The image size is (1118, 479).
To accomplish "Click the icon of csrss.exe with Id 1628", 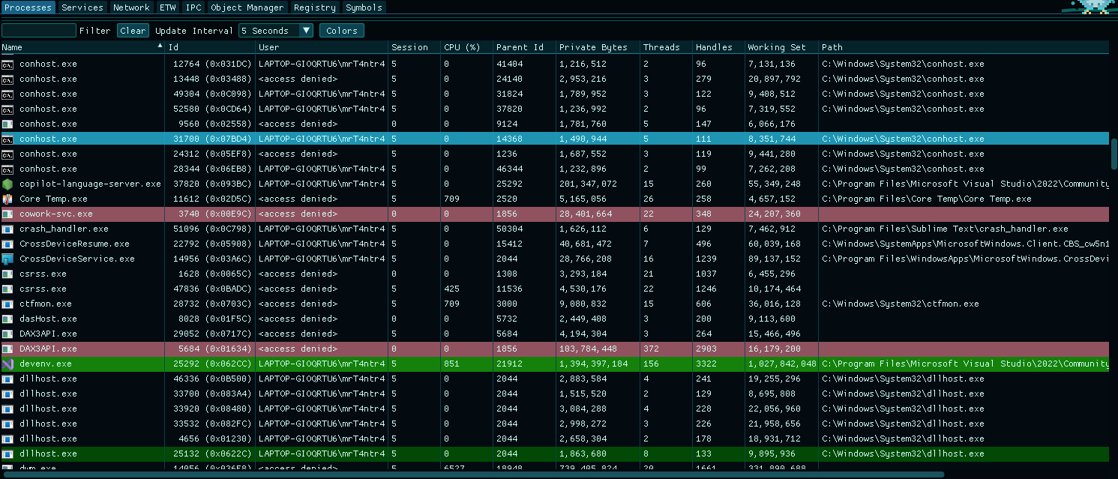I will point(7,274).
